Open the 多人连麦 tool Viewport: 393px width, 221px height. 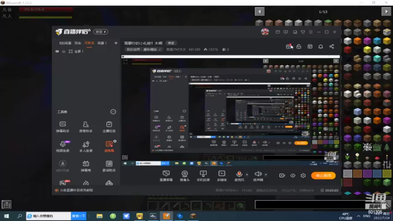(x=85, y=146)
